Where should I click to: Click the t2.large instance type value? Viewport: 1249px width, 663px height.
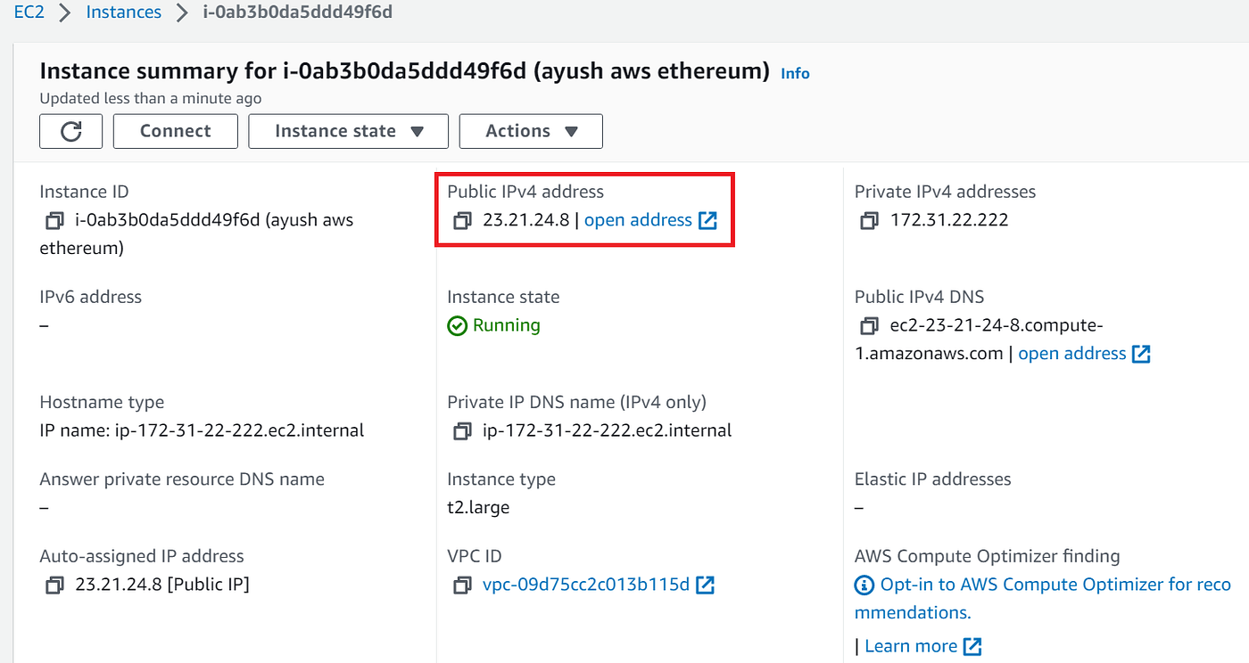(x=478, y=508)
